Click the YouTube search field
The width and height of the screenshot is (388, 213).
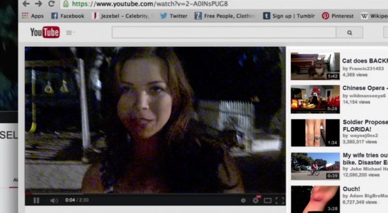coord(224,32)
